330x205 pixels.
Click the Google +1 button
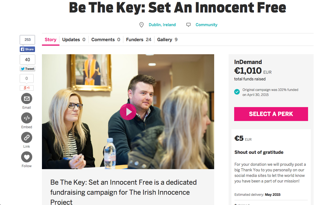pyautogui.click(x=26, y=88)
